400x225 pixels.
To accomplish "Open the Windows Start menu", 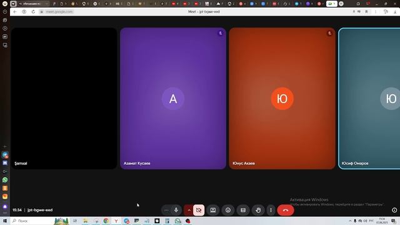I will tap(5, 221).
